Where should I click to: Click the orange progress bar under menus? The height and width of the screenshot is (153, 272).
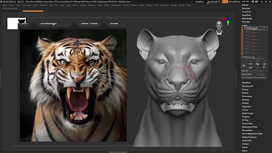click(x=33, y=11)
